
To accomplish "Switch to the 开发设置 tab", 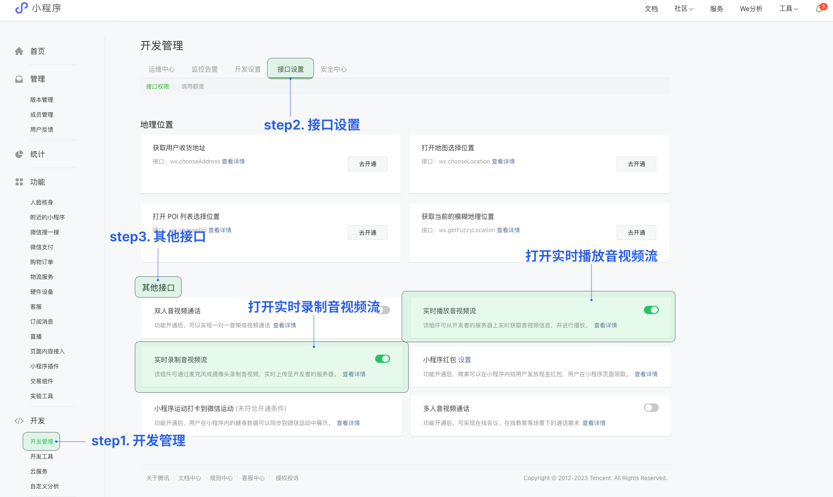I will click(247, 69).
